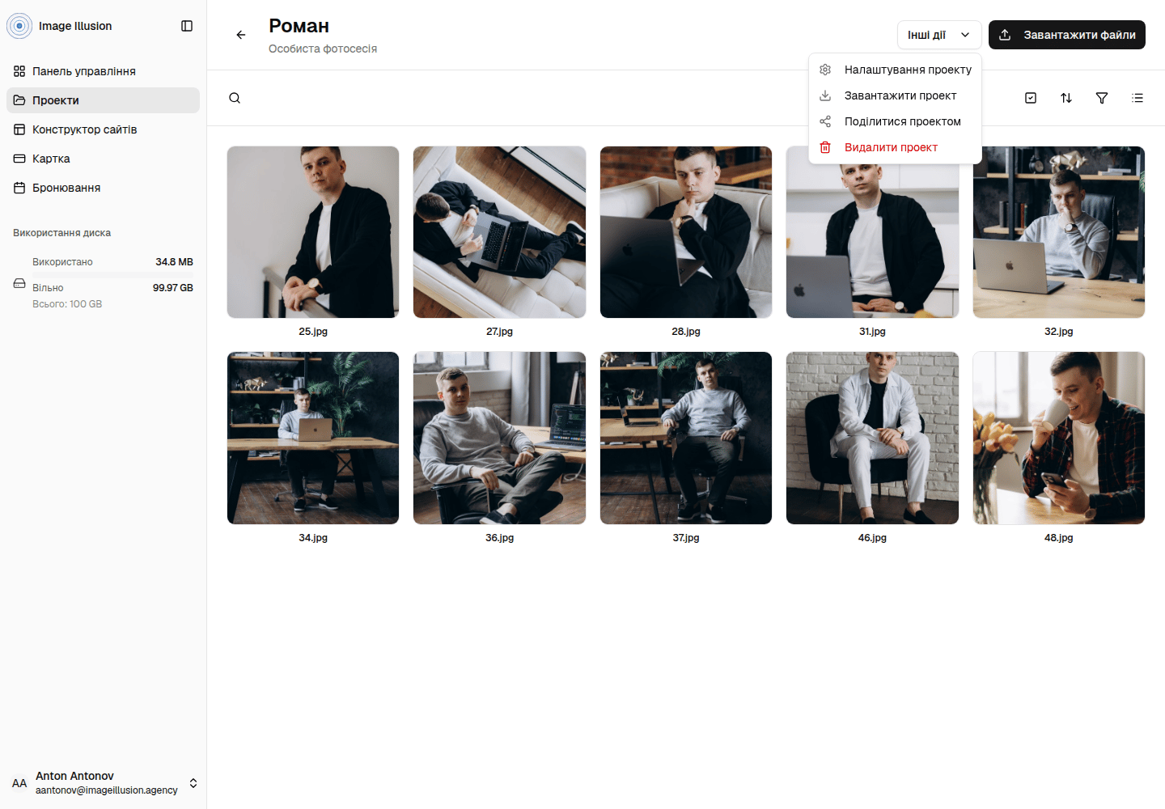Click the Завантажити файли button
The width and height of the screenshot is (1165, 809).
point(1067,35)
